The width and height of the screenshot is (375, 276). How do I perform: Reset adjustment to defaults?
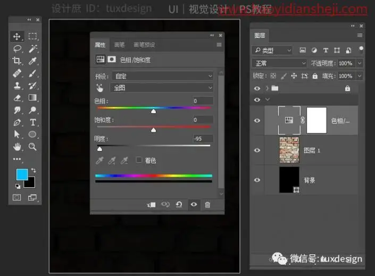179,205
